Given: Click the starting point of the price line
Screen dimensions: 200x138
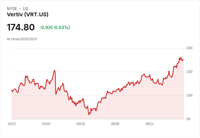Looking at the screenshot, I should click(12, 90).
